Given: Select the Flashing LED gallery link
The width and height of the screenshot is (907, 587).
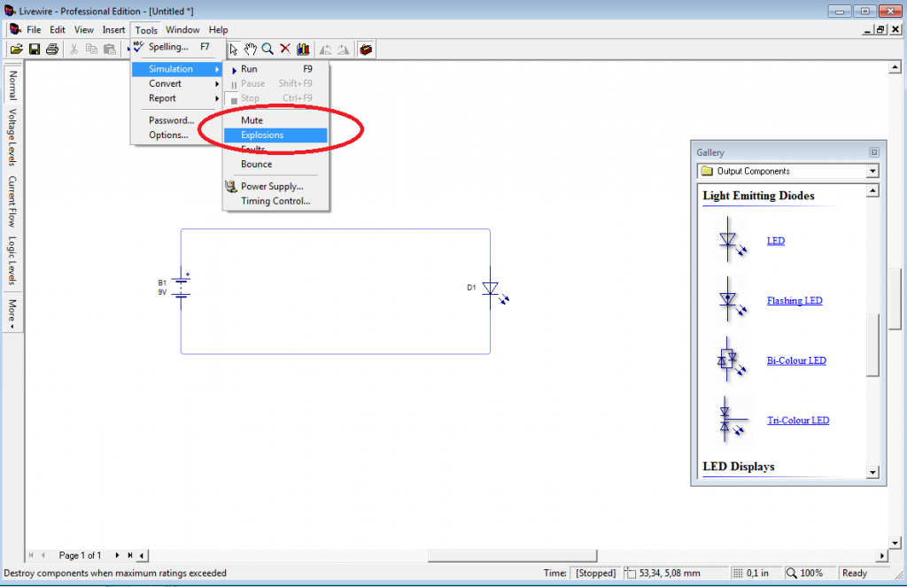Looking at the screenshot, I should click(794, 300).
